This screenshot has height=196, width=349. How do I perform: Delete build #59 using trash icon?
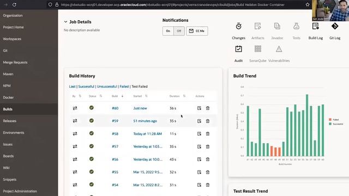pos(208,121)
